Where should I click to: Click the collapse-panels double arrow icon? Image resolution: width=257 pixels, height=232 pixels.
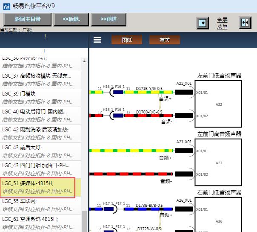[x=245, y=23]
